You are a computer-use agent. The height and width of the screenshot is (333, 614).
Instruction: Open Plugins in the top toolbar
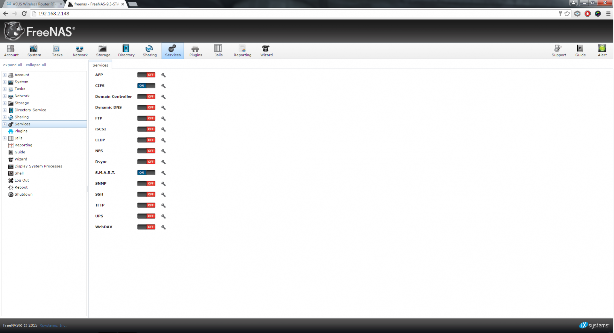point(195,51)
